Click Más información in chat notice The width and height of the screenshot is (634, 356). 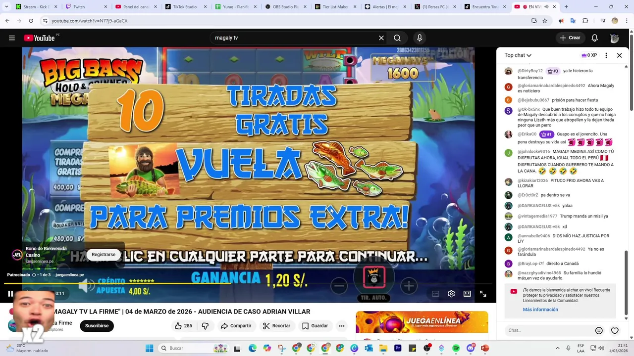[540, 310]
